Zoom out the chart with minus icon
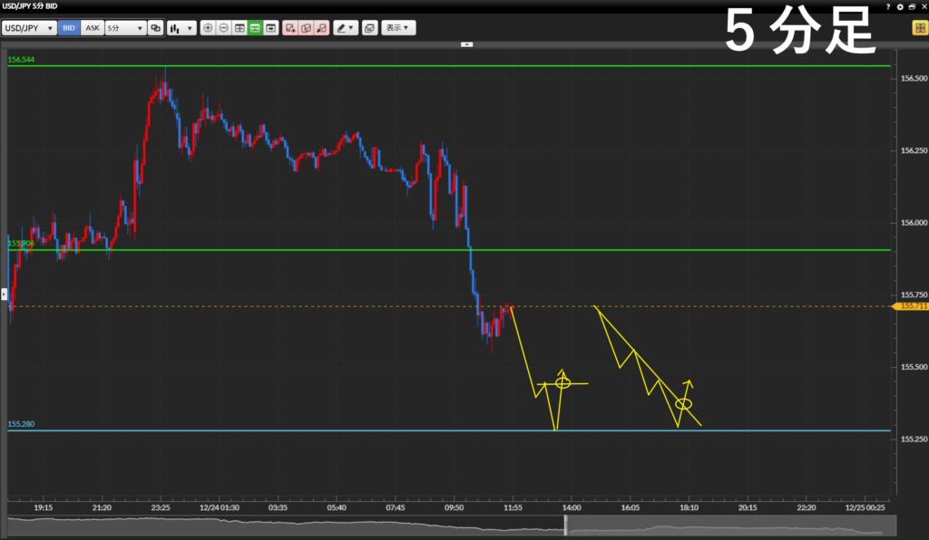Image resolution: width=929 pixels, height=540 pixels. pos(224,28)
